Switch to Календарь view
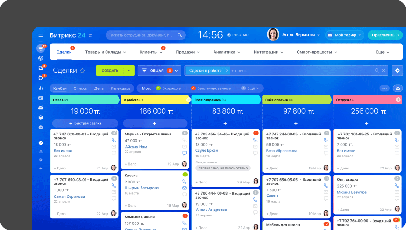Screen dimensions: 406x230 coord(121,88)
